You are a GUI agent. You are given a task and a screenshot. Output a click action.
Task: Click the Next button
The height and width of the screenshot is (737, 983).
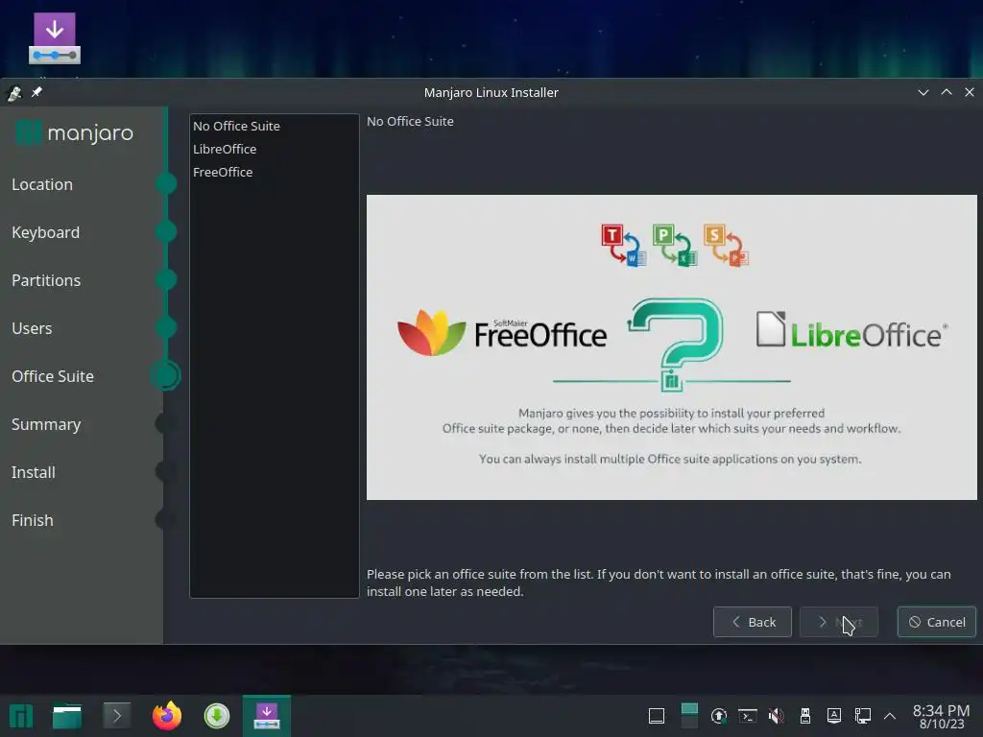(x=839, y=622)
